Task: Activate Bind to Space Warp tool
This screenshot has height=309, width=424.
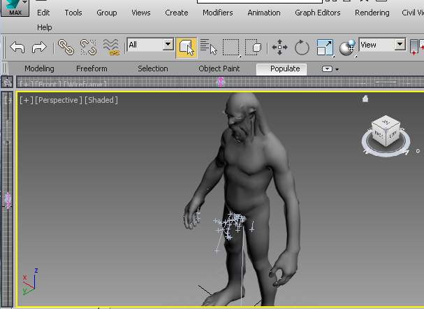Action: pyautogui.click(x=111, y=48)
